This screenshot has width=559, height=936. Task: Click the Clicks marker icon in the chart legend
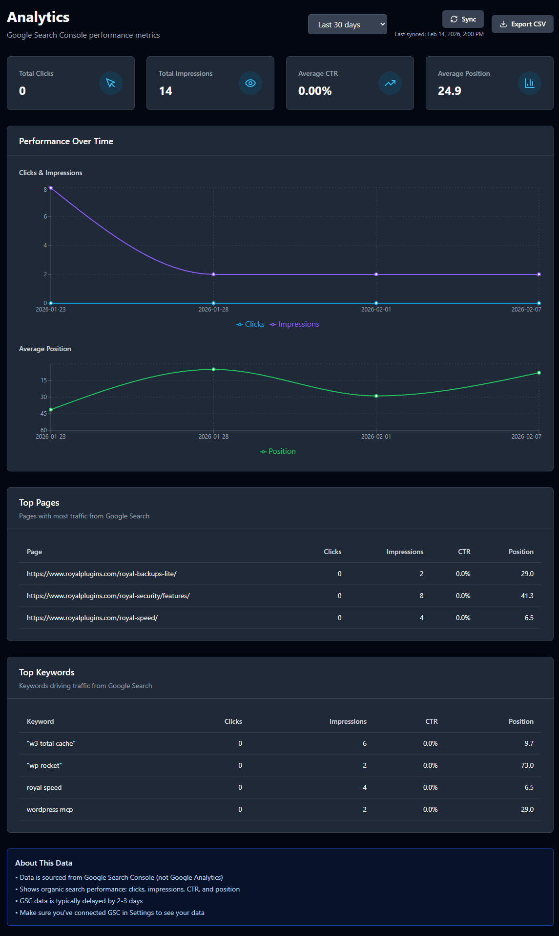click(x=239, y=324)
